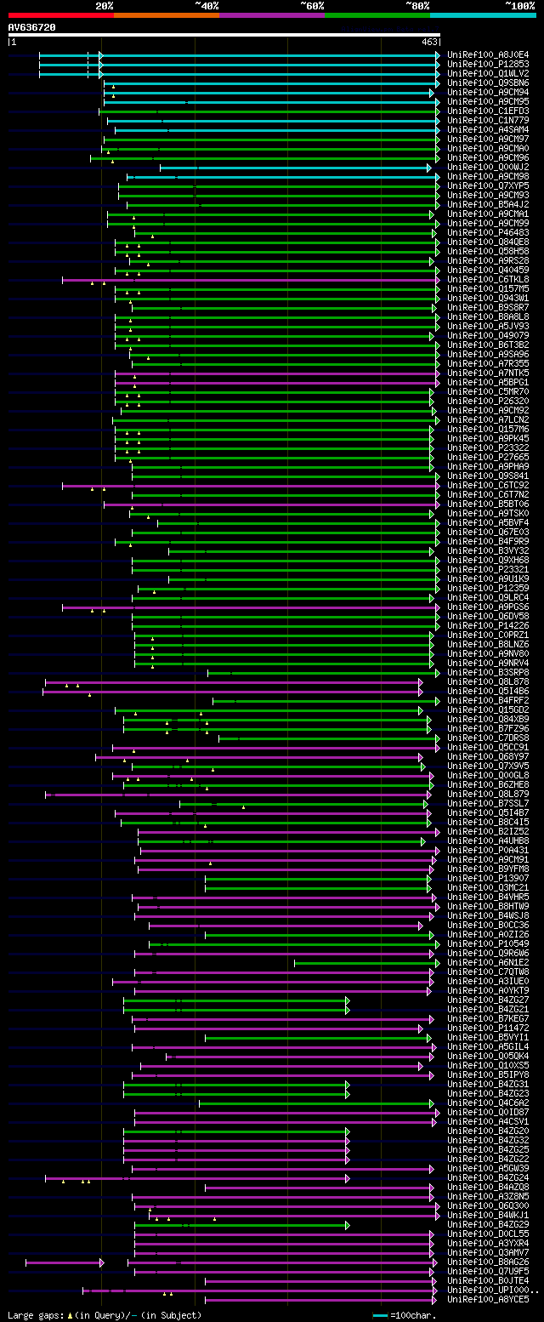Select the UniRef100_A9PGS6 entry
The height and width of the screenshot is (1322, 544).
point(488,607)
